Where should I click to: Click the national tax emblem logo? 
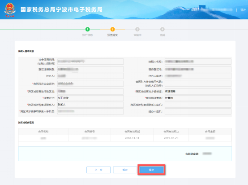pyautogui.click(x=10, y=10)
